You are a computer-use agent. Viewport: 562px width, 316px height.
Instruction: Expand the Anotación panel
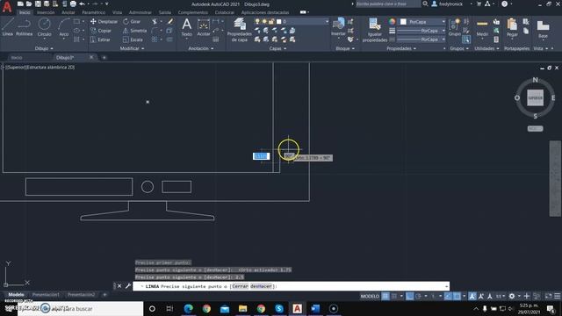200,48
